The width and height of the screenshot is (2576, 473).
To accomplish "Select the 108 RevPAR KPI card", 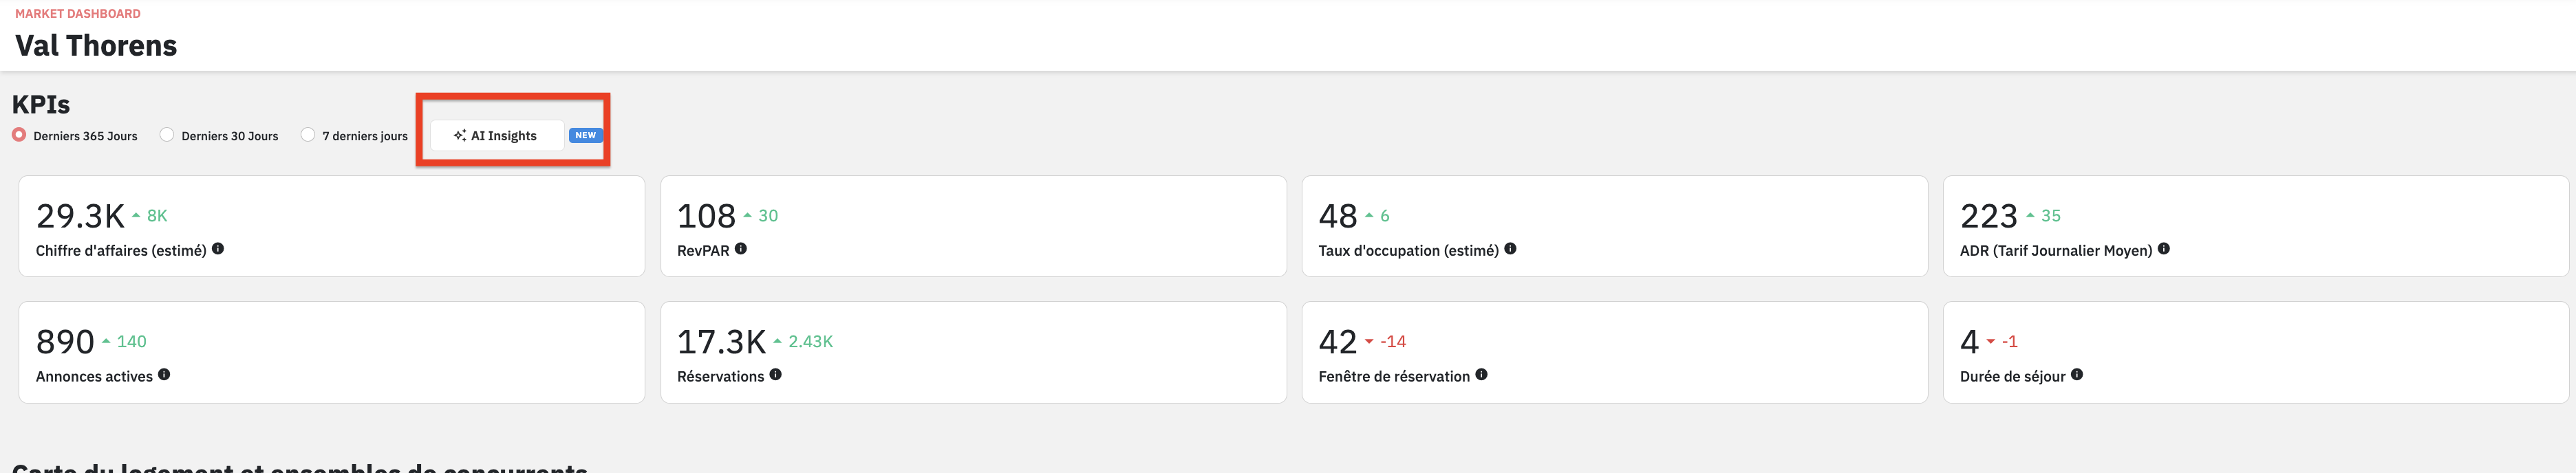I will click(x=973, y=227).
